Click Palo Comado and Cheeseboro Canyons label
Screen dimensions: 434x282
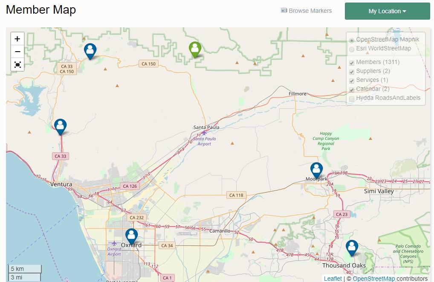(408, 254)
